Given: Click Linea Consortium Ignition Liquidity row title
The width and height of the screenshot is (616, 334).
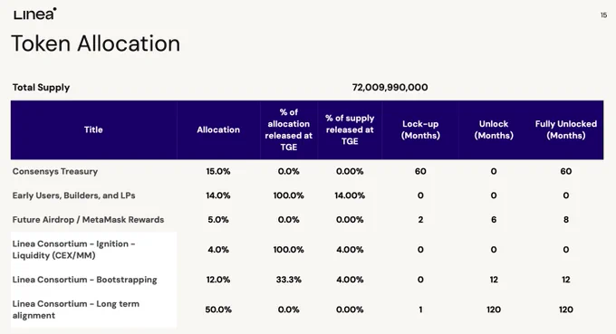Looking at the screenshot, I should point(74,250).
